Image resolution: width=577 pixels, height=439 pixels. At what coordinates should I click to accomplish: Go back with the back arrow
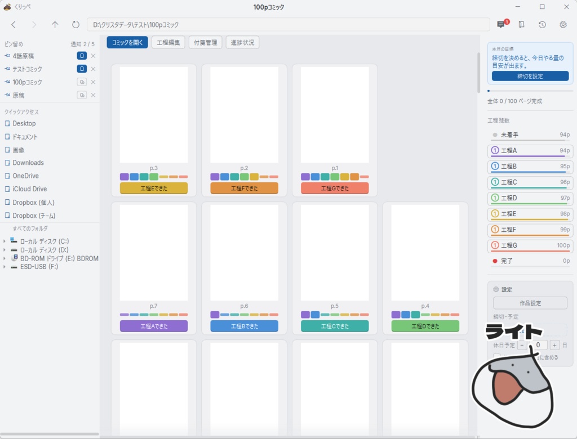[14, 25]
